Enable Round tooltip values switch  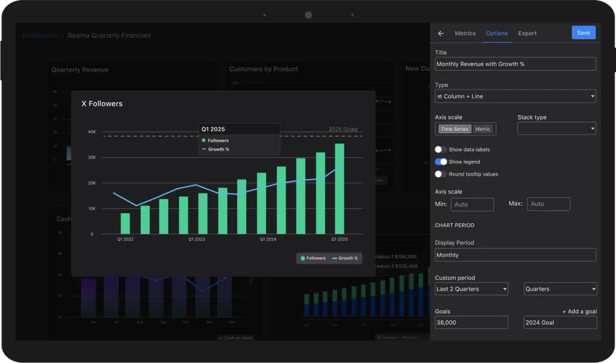pyautogui.click(x=440, y=174)
